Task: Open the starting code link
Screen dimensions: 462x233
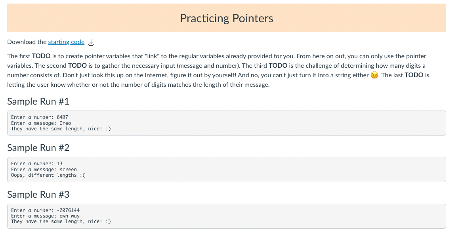Action: click(66, 42)
